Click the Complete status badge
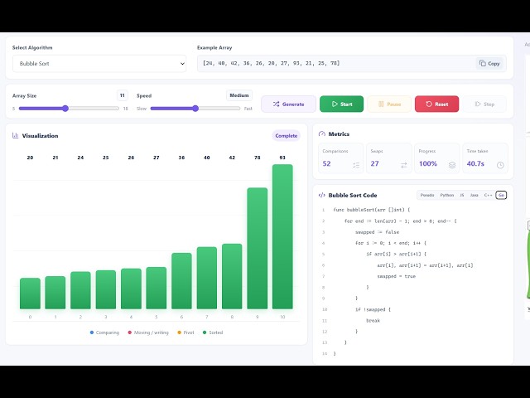This screenshot has height=398, width=530. [286, 136]
